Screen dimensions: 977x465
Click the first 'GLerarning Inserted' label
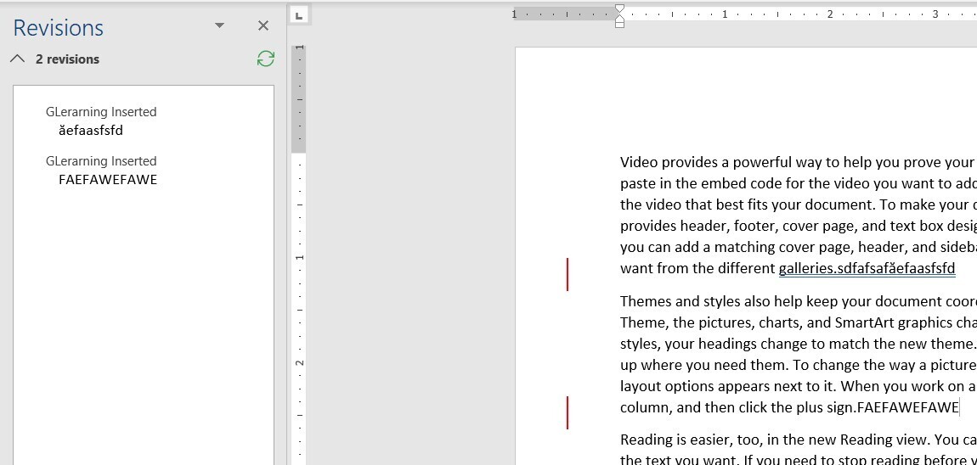(x=101, y=112)
